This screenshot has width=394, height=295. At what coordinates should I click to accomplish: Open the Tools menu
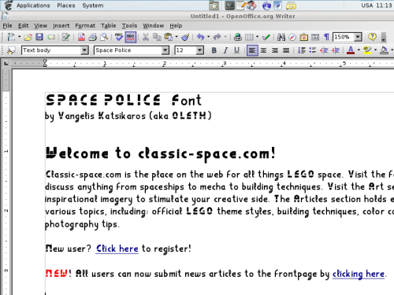(129, 26)
